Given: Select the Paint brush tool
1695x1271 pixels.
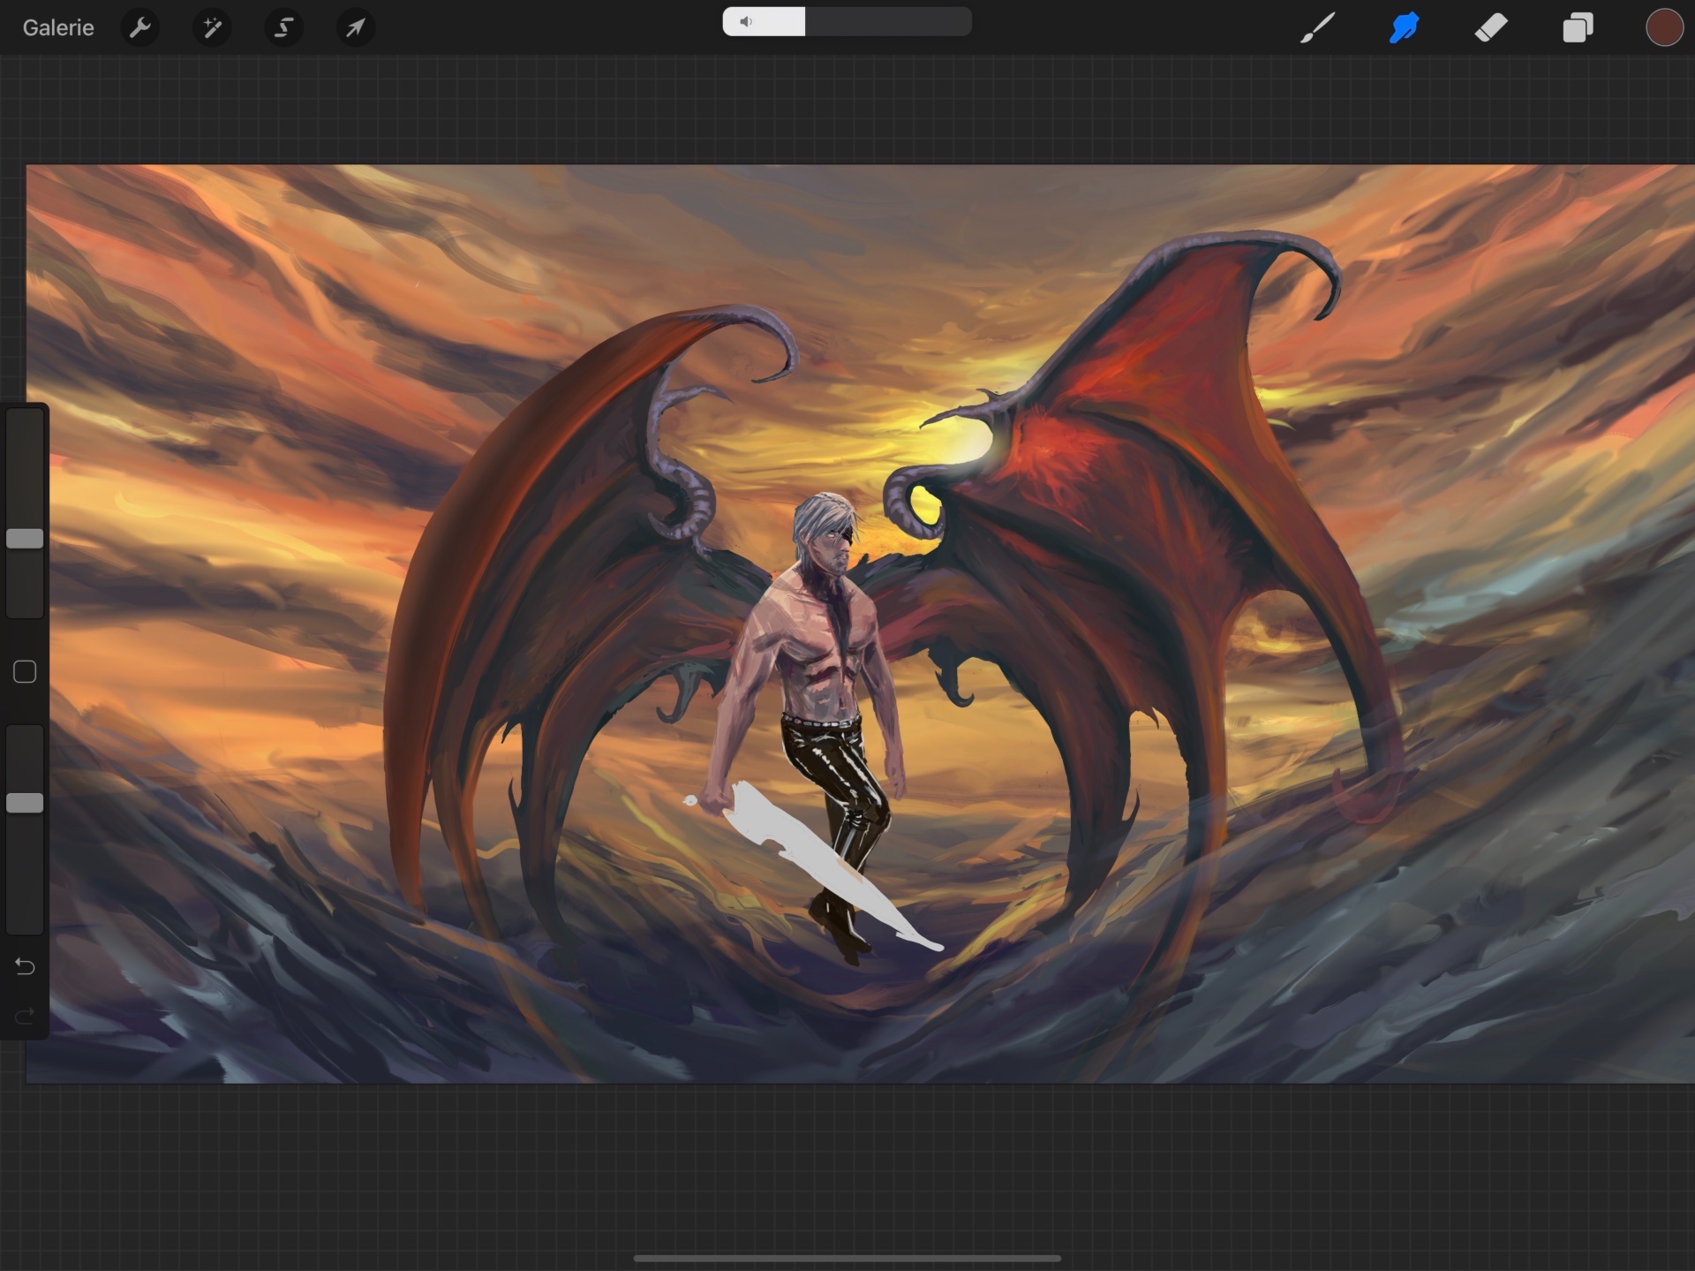Looking at the screenshot, I should point(1317,27).
